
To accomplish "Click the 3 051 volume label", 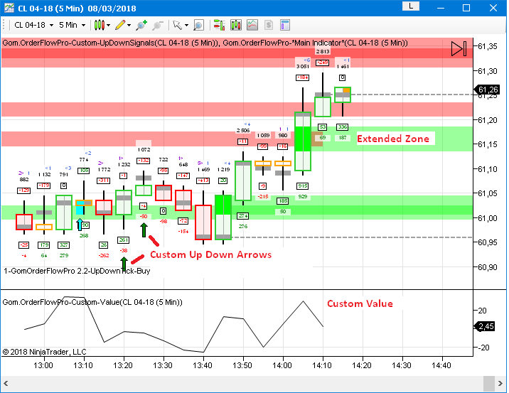I will click(x=303, y=67).
